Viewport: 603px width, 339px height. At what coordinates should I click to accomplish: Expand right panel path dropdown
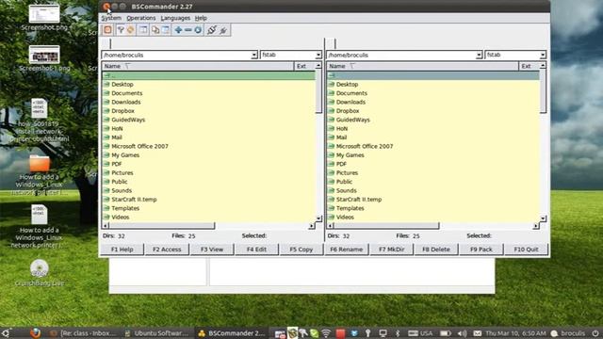479,55
